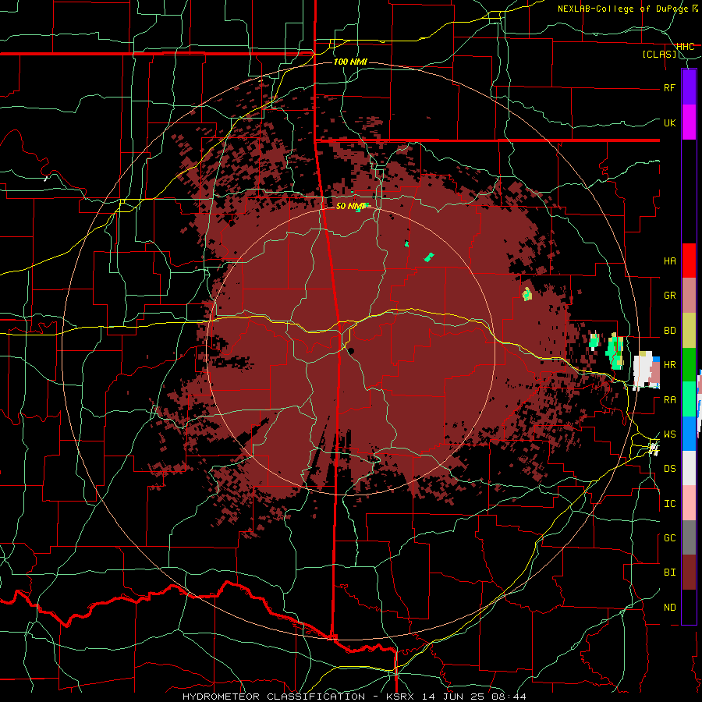The image size is (702, 702).
Task: Click the UK legend label
Action: (x=669, y=123)
